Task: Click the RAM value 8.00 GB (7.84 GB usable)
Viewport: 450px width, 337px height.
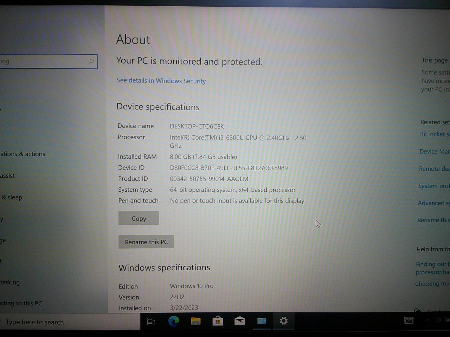Action: point(203,157)
